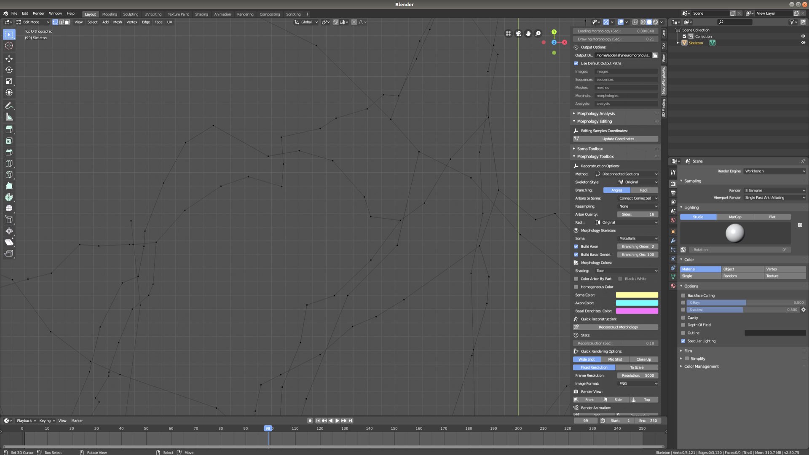This screenshot has width=809, height=455.
Task: Click the play animation button
Action: click(x=337, y=420)
